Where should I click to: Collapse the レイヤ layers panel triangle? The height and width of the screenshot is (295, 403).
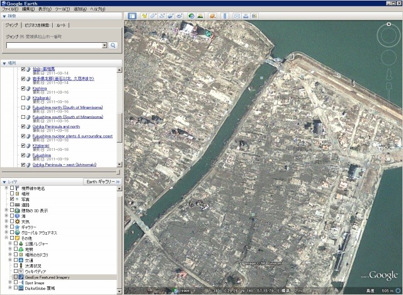point(4,182)
